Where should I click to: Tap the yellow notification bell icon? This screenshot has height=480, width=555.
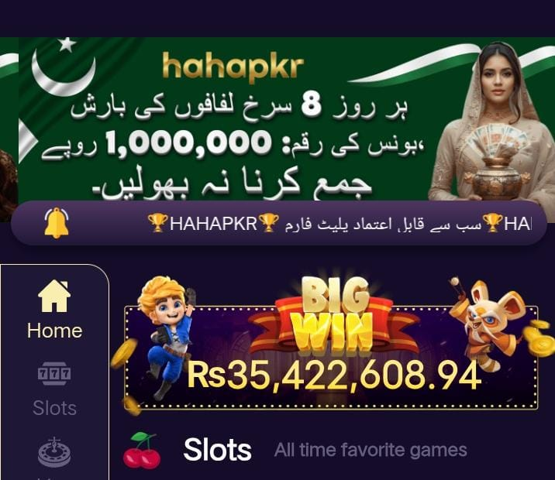coord(57,223)
